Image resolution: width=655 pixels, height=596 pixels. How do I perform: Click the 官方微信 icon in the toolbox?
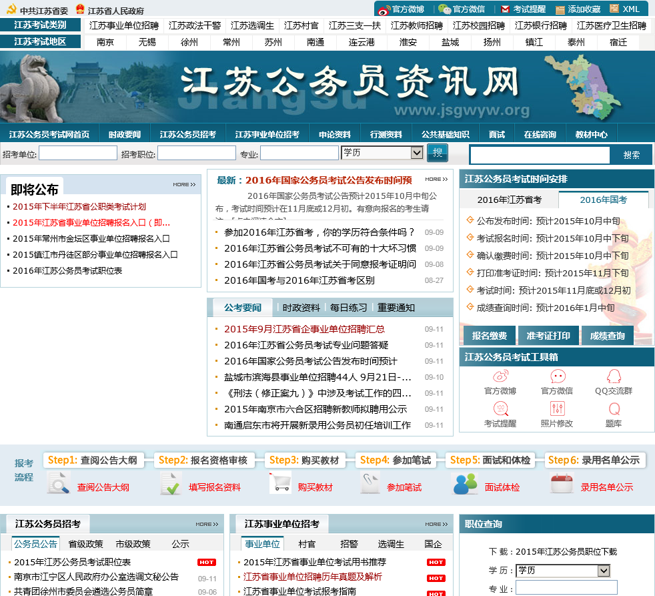557,376
